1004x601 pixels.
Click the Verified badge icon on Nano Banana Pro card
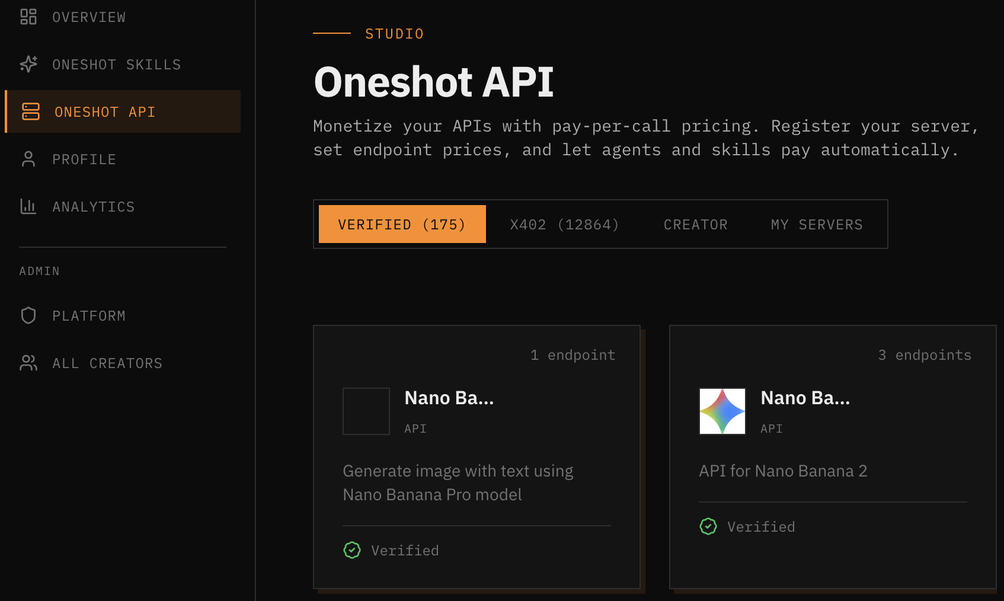(352, 550)
